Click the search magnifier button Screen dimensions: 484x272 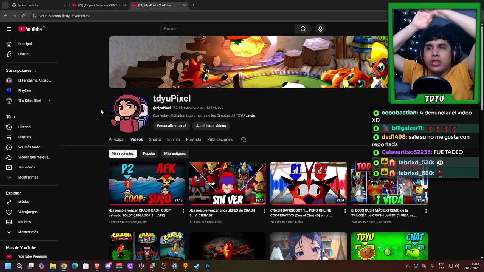303,29
